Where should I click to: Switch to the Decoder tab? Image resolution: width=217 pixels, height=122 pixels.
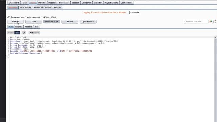[x=75, y=3]
